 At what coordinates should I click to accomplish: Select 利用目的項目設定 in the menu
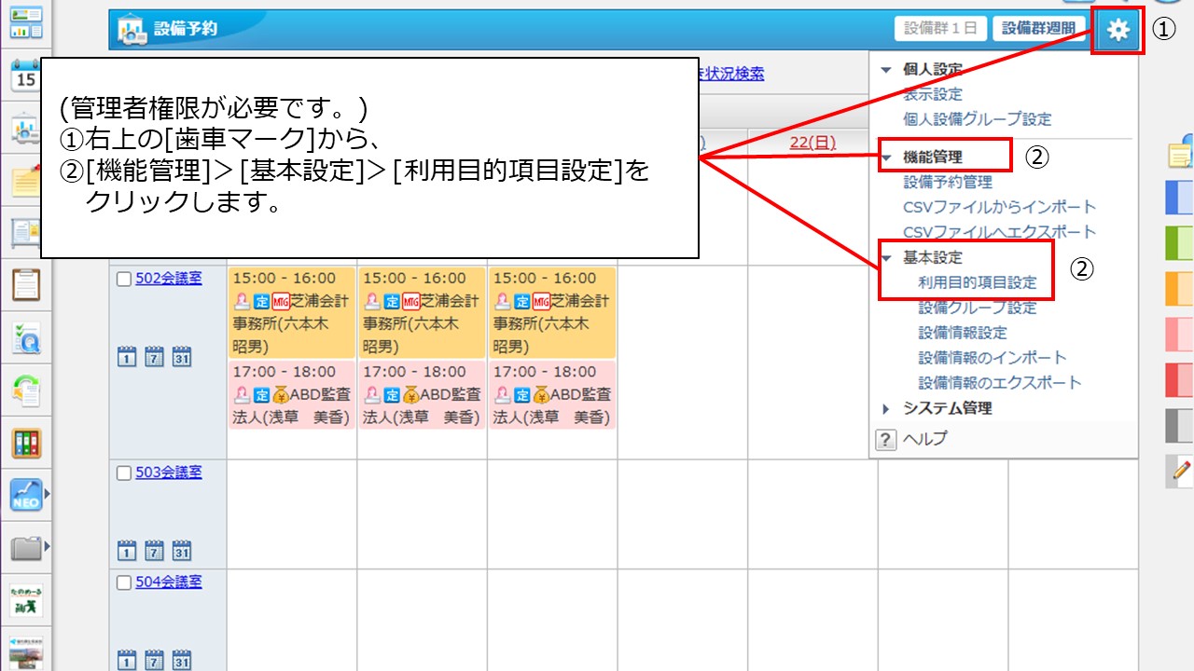coord(977,282)
